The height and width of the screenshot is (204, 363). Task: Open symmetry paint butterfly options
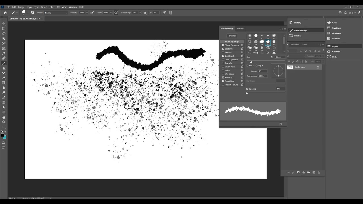(170, 13)
